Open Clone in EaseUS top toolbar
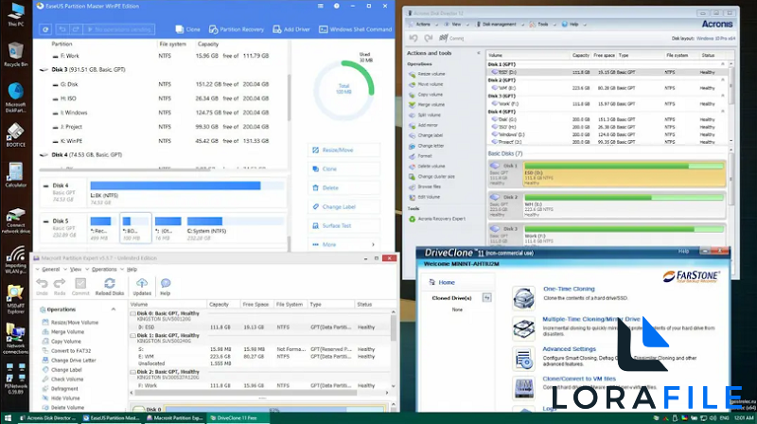 tap(187, 29)
